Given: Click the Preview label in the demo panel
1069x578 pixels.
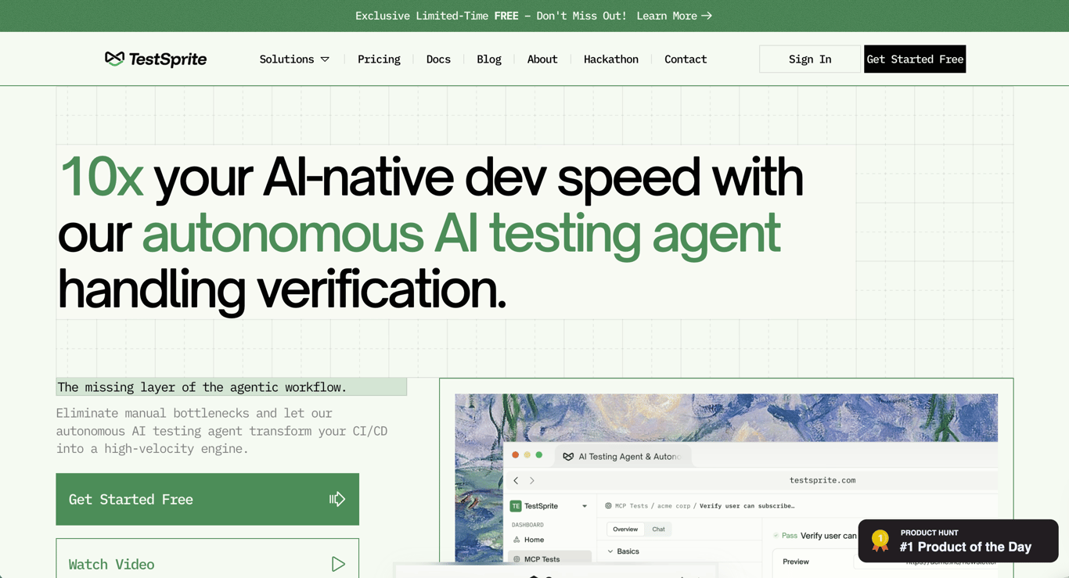Looking at the screenshot, I should (796, 562).
